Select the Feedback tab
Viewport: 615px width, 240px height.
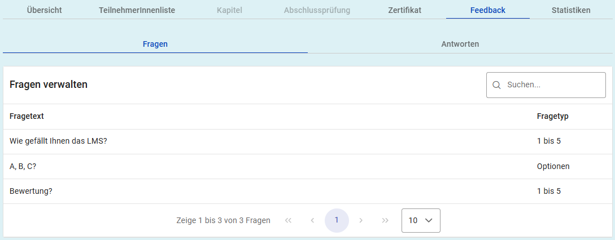(487, 10)
